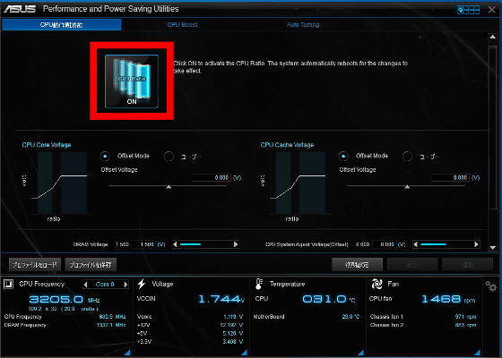Click the default settings button
The height and width of the screenshot is (358, 502).
[357, 265]
